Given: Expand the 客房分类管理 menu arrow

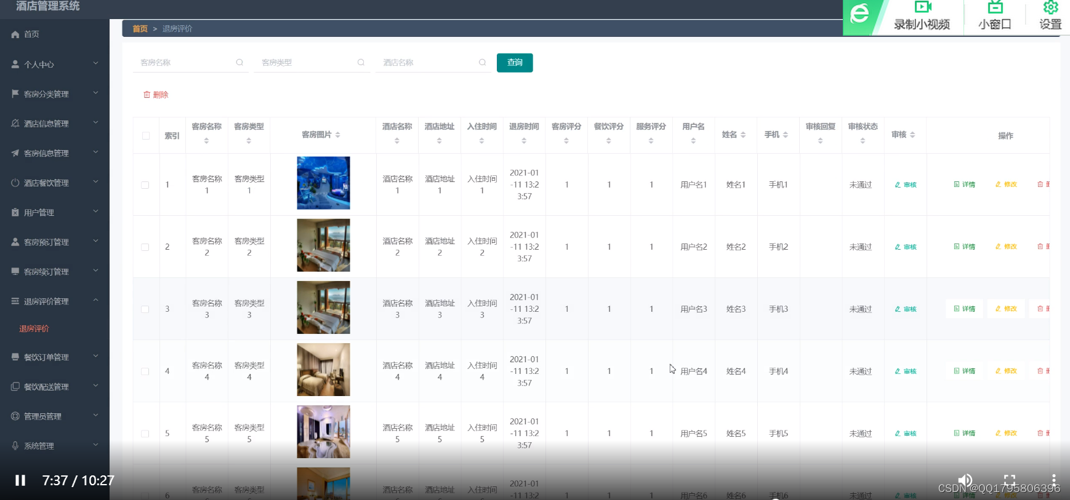Looking at the screenshot, I should click(x=95, y=93).
